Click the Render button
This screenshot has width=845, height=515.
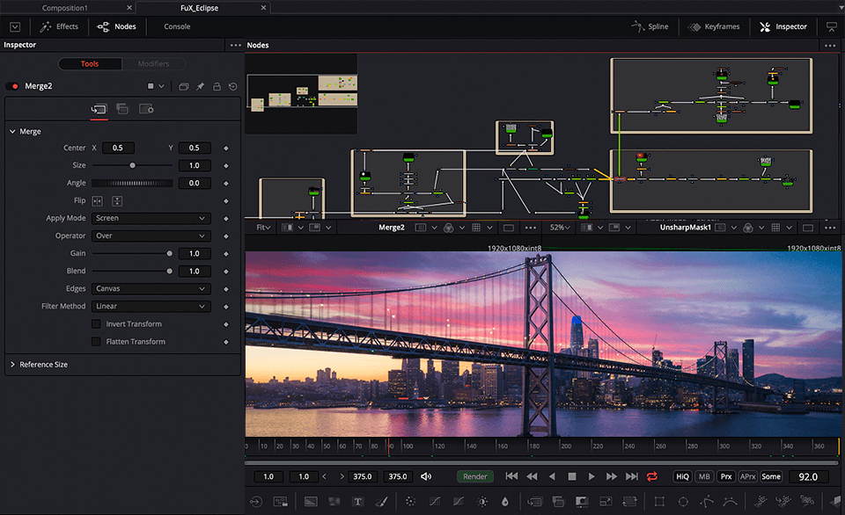(x=474, y=476)
